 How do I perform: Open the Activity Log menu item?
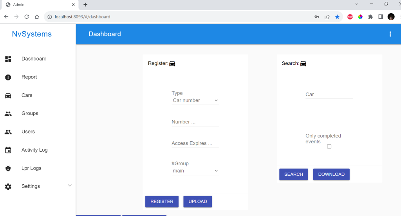coord(34,150)
